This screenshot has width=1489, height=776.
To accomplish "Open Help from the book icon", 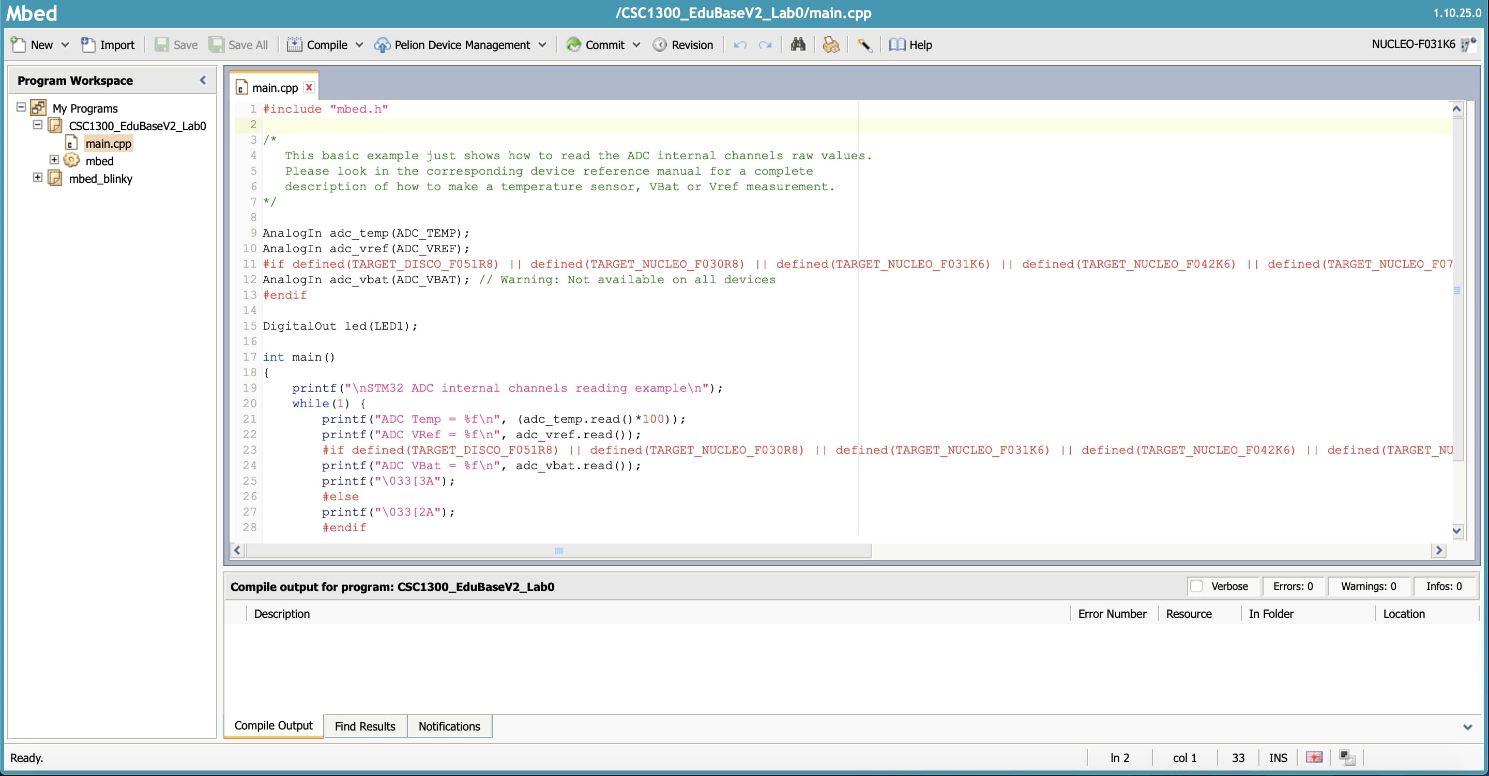I will [897, 44].
